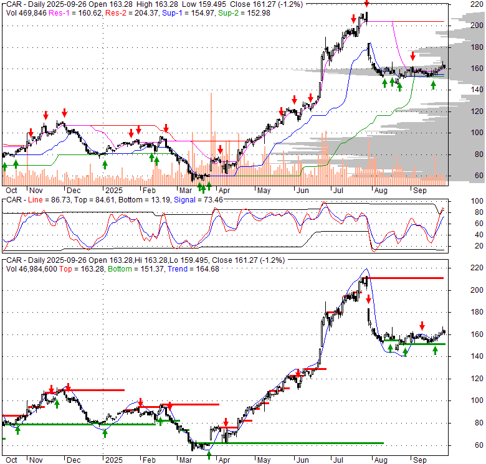The height and width of the screenshot is (464, 486).
Task: Click the 'Feb' label on the trend chart time axis
Action: 149,460
